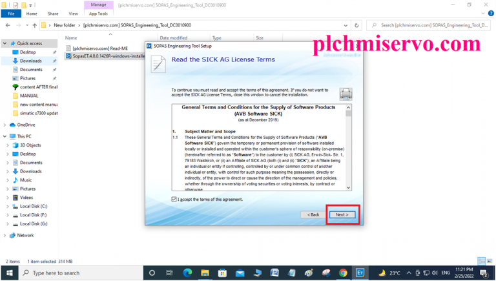
Task: Sort files by Date modified column
Action: click(174, 38)
